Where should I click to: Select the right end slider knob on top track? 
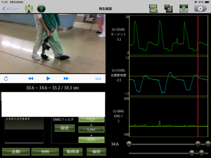(x=208, y=144)
